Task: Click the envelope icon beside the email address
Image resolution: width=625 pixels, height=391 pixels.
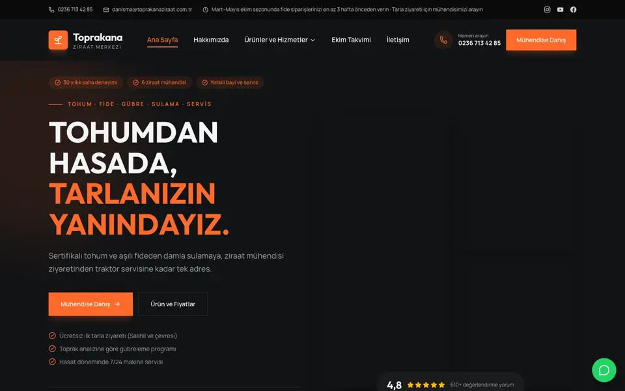Action: coord(106,10)
